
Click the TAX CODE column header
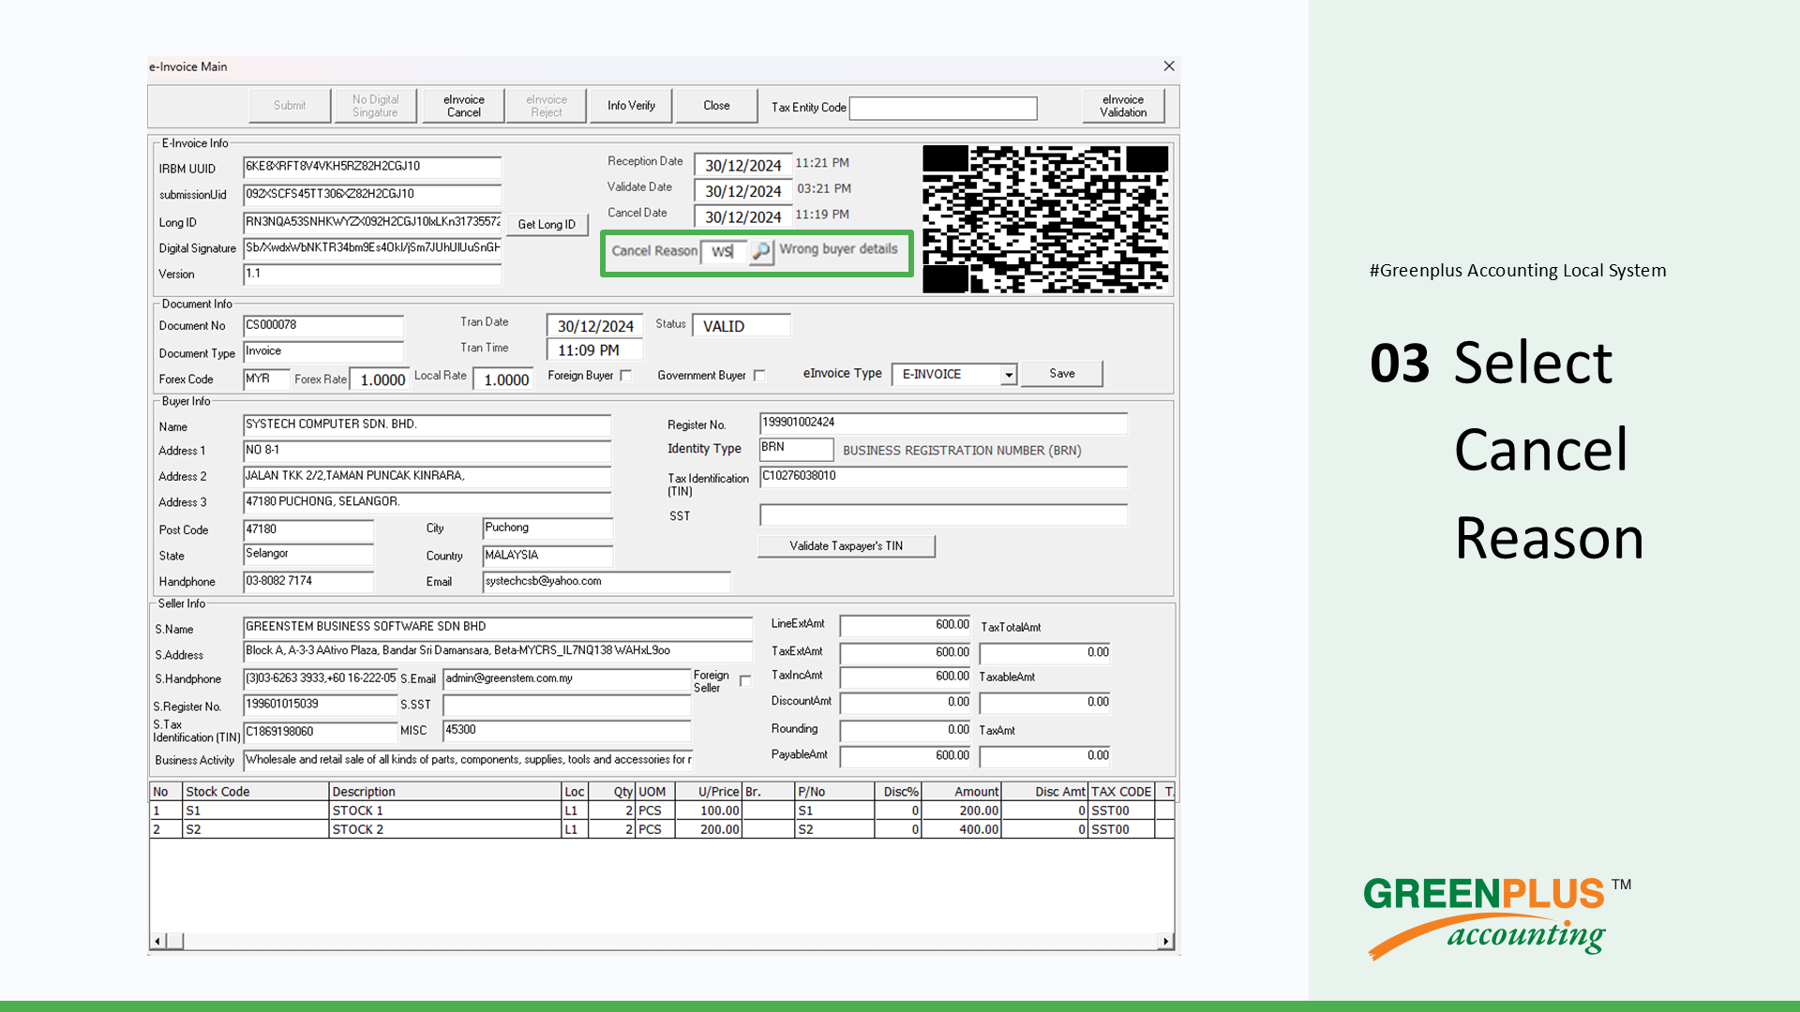point(1121,792)
